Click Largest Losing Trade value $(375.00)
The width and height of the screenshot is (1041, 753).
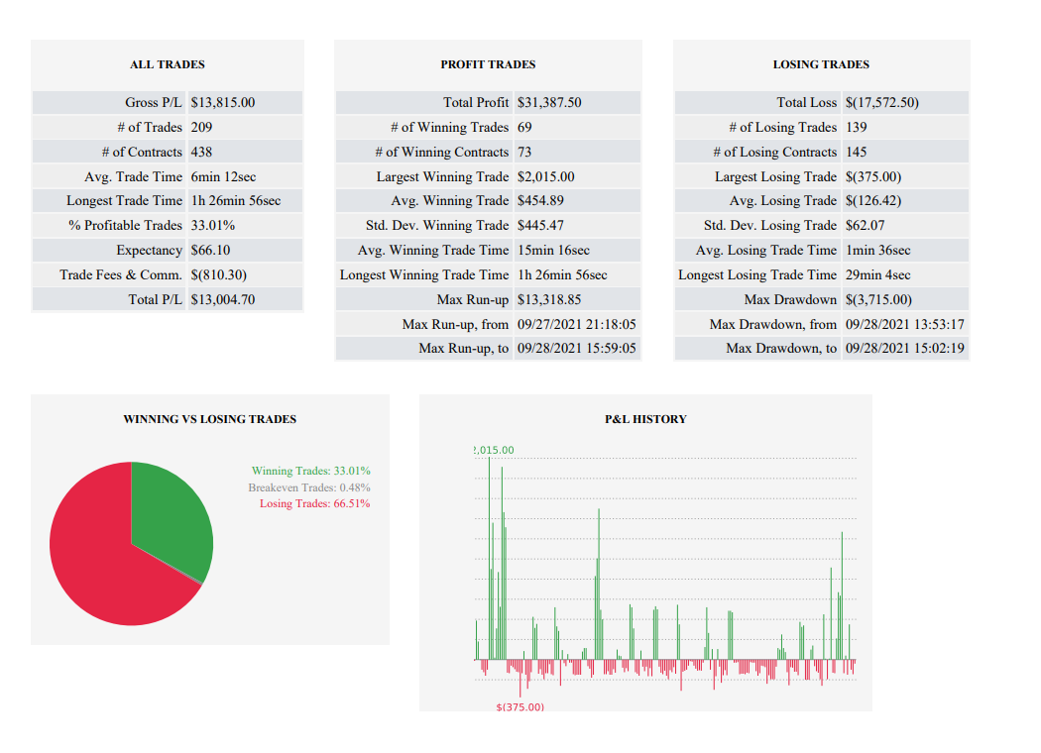(x=873, y=176)
